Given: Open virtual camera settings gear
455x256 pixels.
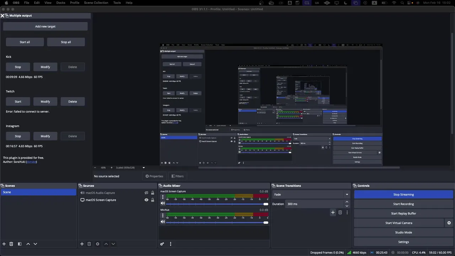Looking at the screenshot, I should [x=449, y=223].
